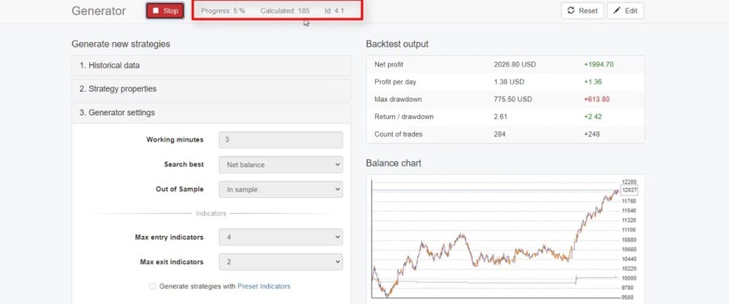Click the Return / drawdown value 2.61
Viewport: 729px width, 304px height.
tap(500, 117)
